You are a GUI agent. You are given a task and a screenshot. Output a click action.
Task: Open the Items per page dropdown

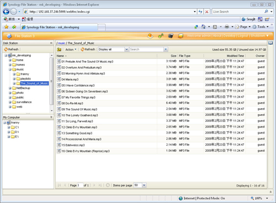(144, 185)
